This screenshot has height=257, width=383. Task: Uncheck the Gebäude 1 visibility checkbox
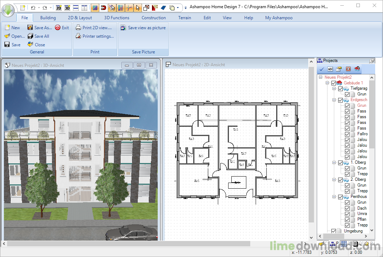pyautogui.click(x=334, y=83)
